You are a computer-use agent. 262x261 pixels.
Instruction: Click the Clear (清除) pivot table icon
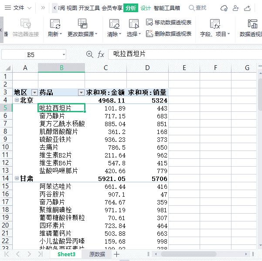[x=114, y=24]
